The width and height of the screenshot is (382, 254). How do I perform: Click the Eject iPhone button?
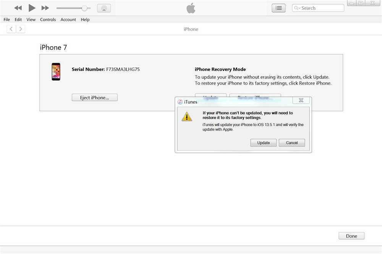94,98
